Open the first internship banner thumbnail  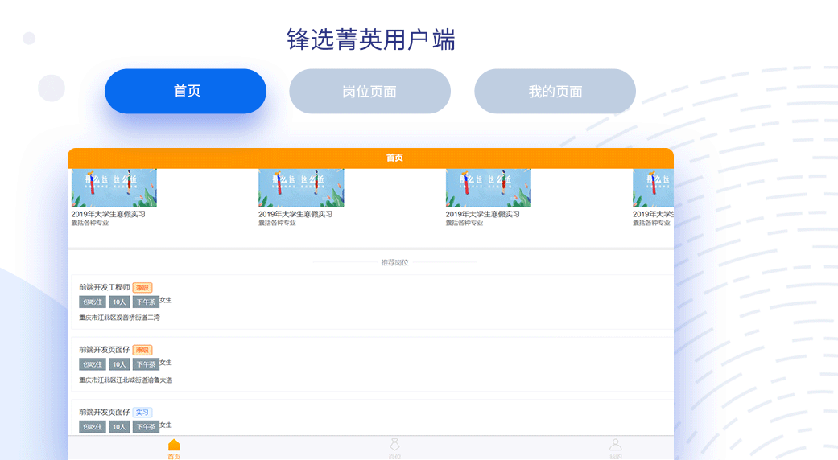click(114, 188)
